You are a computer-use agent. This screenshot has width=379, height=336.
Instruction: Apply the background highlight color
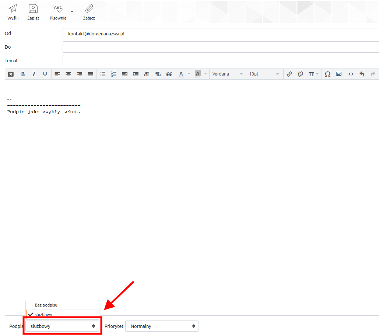pos(197,74)
